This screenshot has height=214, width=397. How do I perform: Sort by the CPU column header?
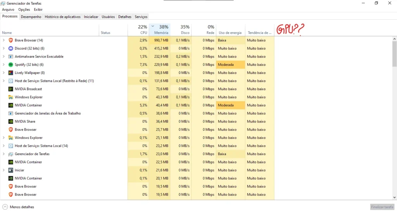138,30
